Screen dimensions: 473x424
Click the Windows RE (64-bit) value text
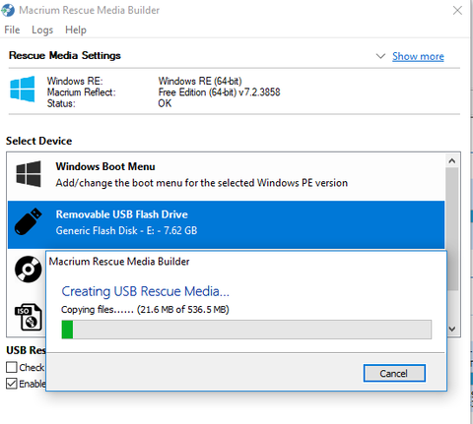pyautogui.click(x=200, y=81)
